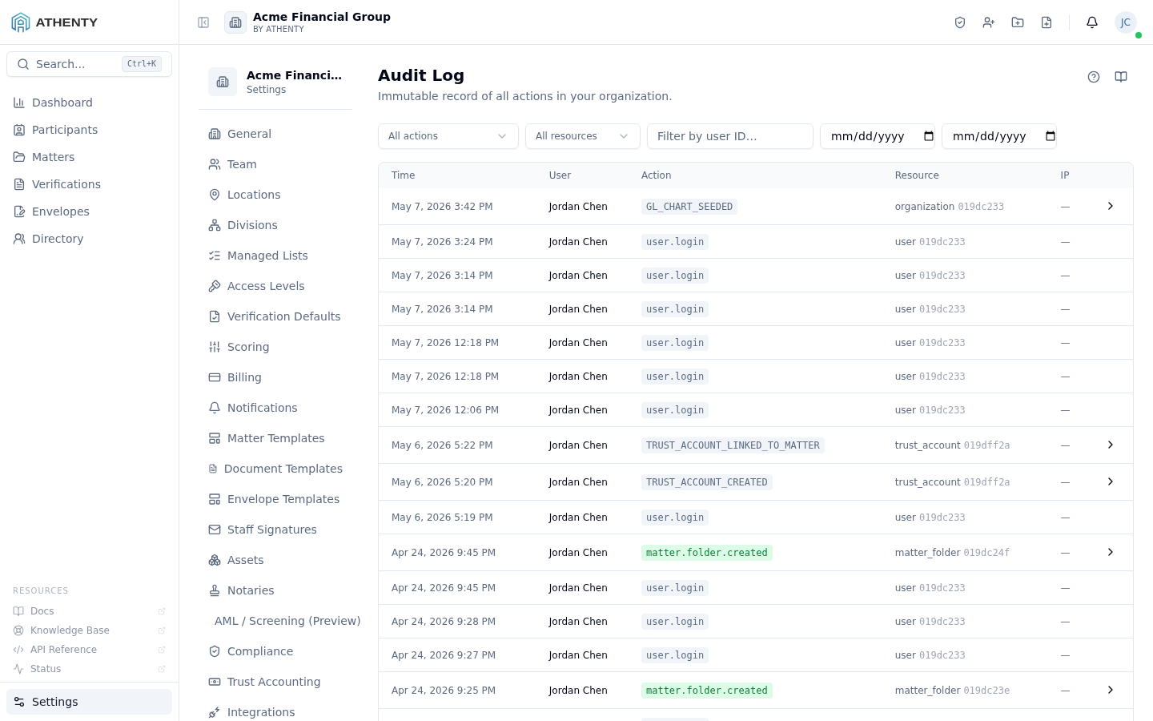Screen dimensions: 1153x721
Task: Open Team settings section
Action: [275, 164]
